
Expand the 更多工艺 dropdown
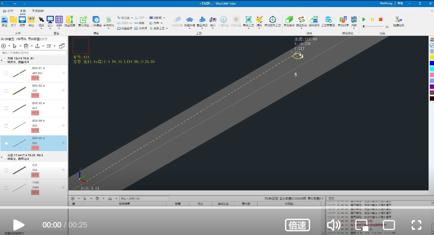tap(164, 28)
